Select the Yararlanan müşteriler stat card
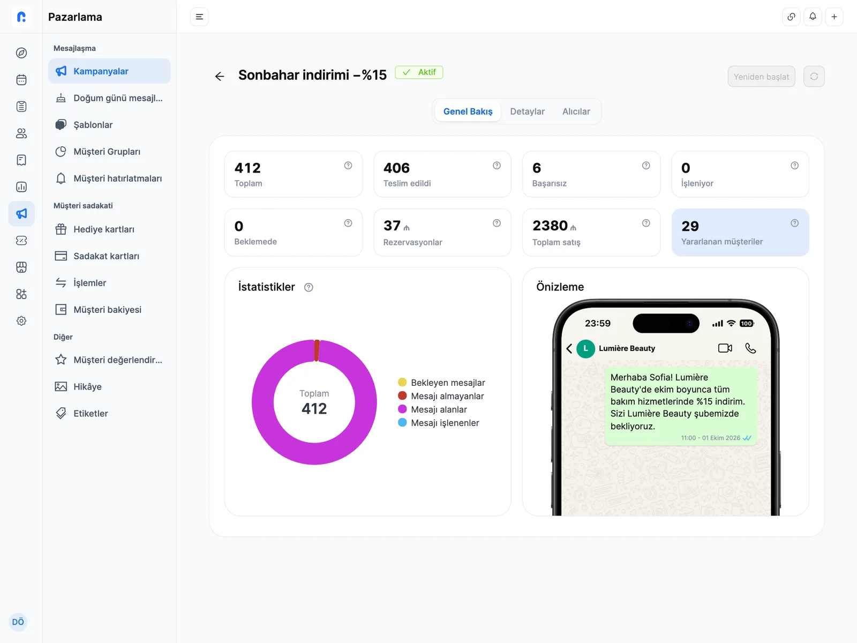 [x=740, y=233]
